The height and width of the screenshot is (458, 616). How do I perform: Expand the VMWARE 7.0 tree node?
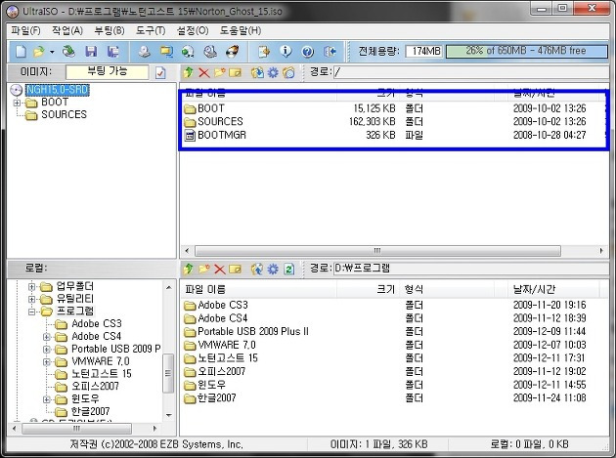click(x=47, y=362)
